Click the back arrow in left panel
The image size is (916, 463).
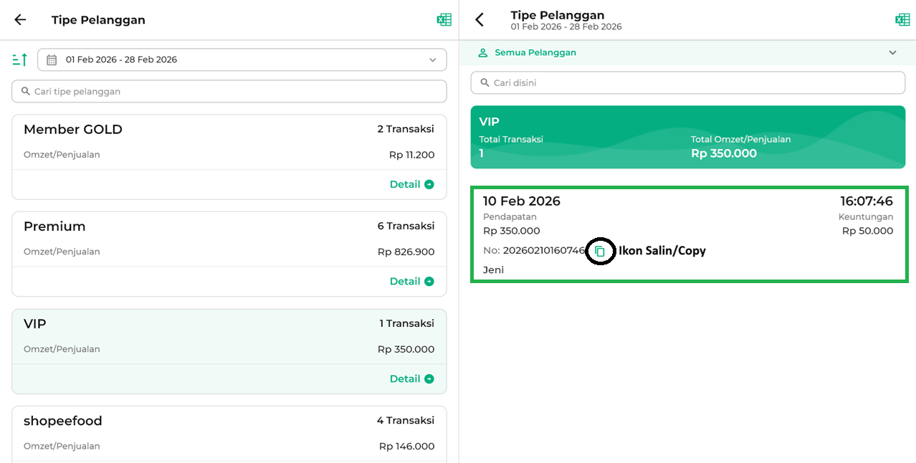click(20, 20)
